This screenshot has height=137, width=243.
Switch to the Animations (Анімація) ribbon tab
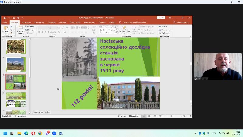tap(63, 22)
